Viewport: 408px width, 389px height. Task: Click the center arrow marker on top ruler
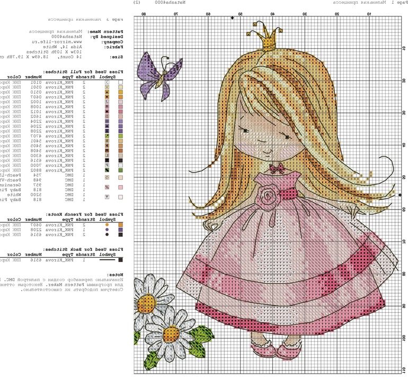[232, 19]
